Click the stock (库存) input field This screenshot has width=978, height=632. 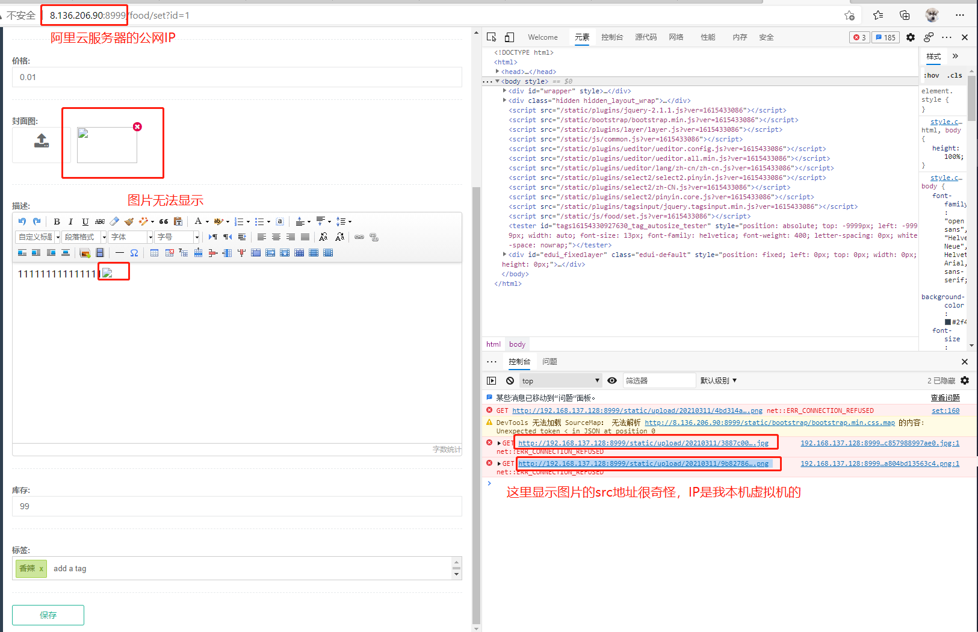click(x=237, y=506)
